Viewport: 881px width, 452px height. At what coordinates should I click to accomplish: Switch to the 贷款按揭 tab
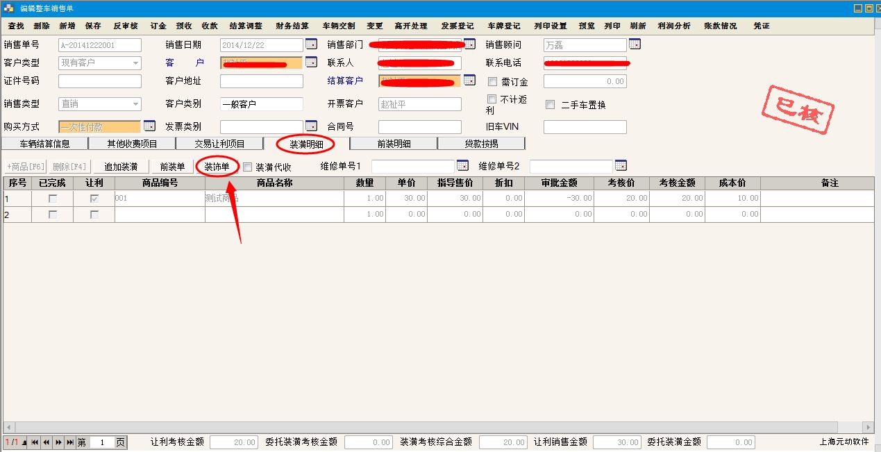point(481,144)
